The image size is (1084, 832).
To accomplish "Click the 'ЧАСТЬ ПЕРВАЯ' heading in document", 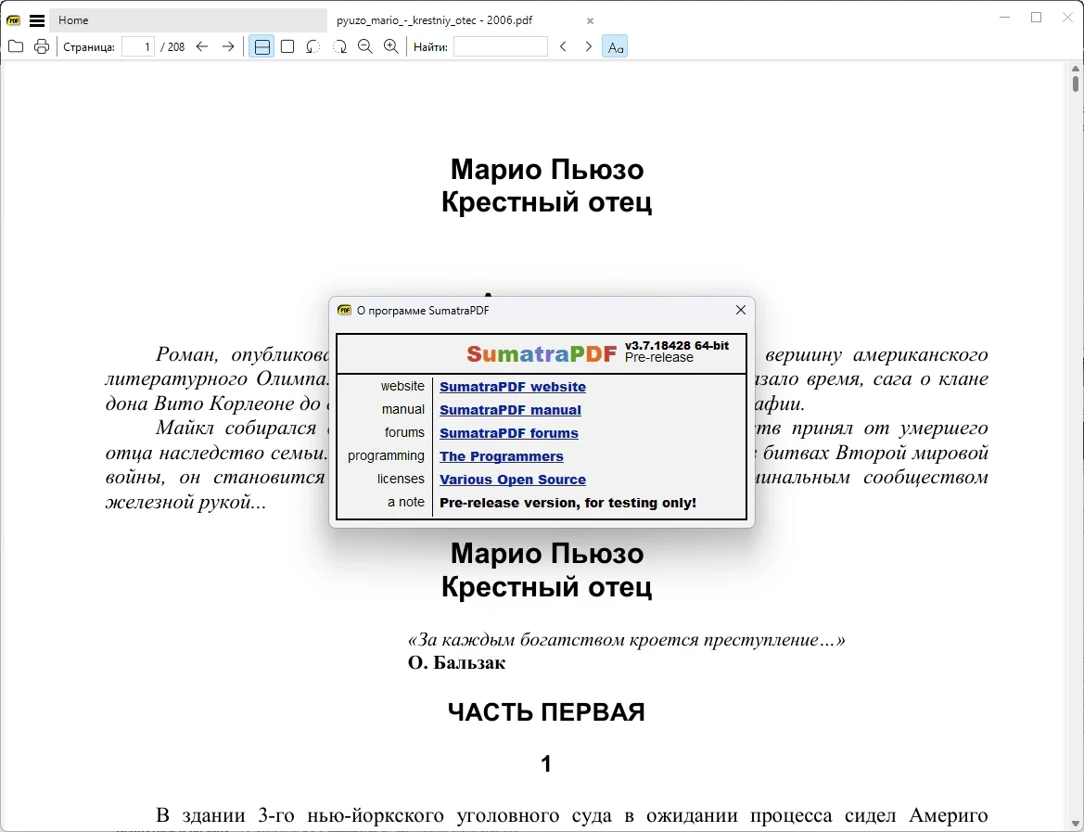I will click(546, 711).
